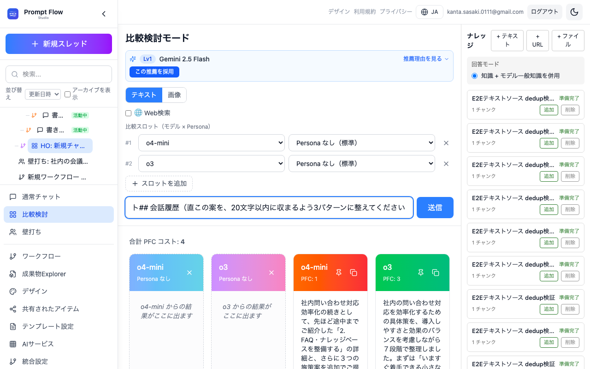Open テンプレート設定 in sidebar

(59, 327)
